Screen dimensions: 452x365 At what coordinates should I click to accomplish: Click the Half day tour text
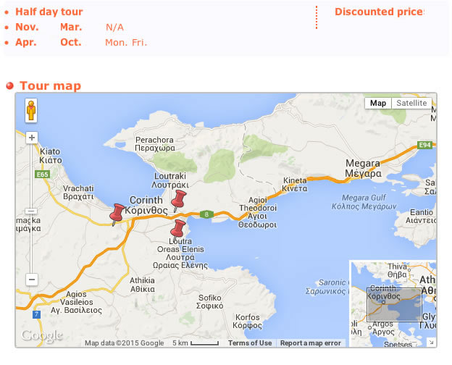[49, 12]
